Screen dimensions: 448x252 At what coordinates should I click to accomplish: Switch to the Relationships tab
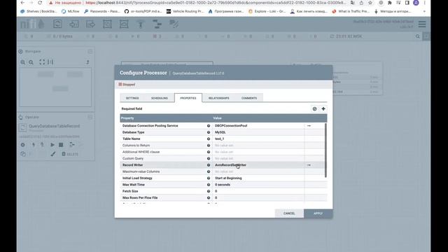219,98
